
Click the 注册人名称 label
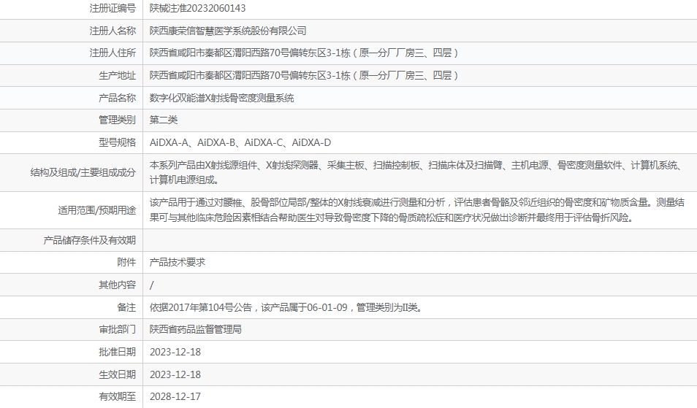[x=113, y=31]
